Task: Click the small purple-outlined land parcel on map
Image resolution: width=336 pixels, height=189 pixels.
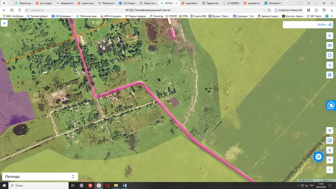Action: click(x=174, y=102)
